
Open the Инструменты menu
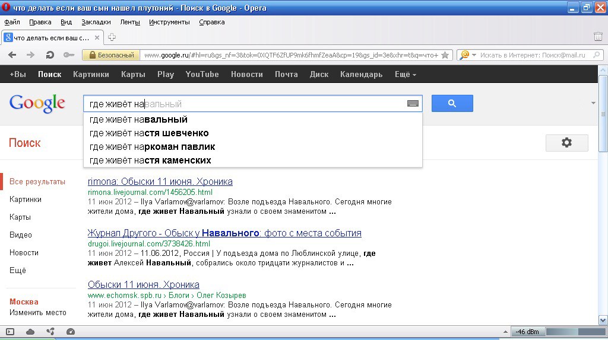pyautogui.click(x=169, y=22)
